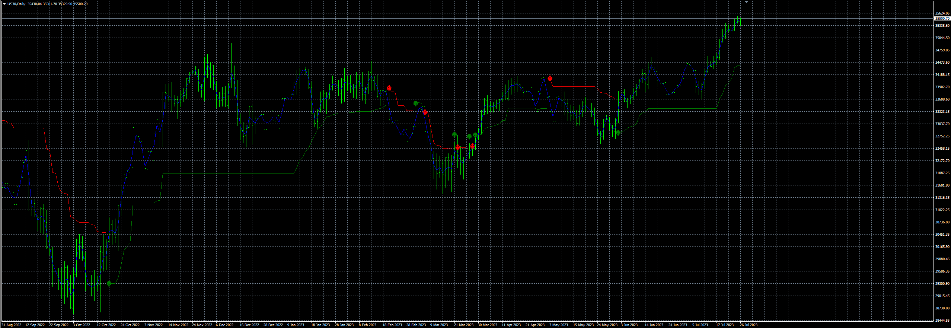Click the 15 May 2023 date label
Image resolution: width=951 pixels, height=328 pixels.
[584, 325]
